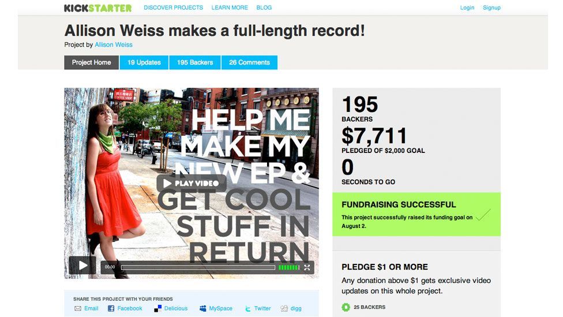Open the 19 Updates tab
The image size is (563, 317).
coord(144,62)
